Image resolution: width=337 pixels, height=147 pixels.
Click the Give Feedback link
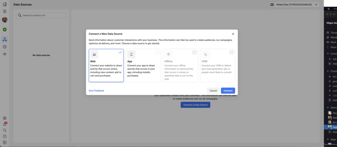96,91
